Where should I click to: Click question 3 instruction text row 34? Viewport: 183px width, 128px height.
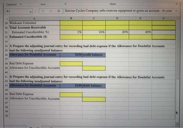[x=87, y=46]
